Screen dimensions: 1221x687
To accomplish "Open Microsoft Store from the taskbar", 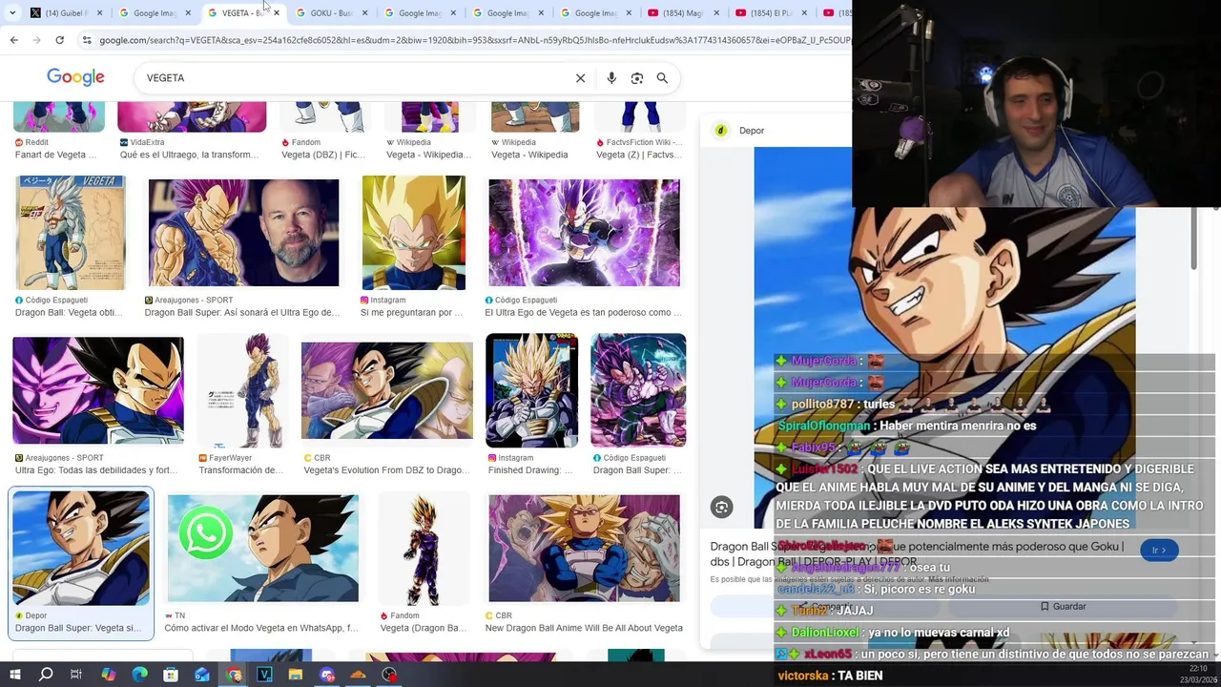I will click(x=171, y=675).
